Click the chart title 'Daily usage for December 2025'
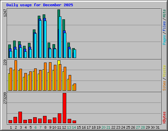 point(40,5)
